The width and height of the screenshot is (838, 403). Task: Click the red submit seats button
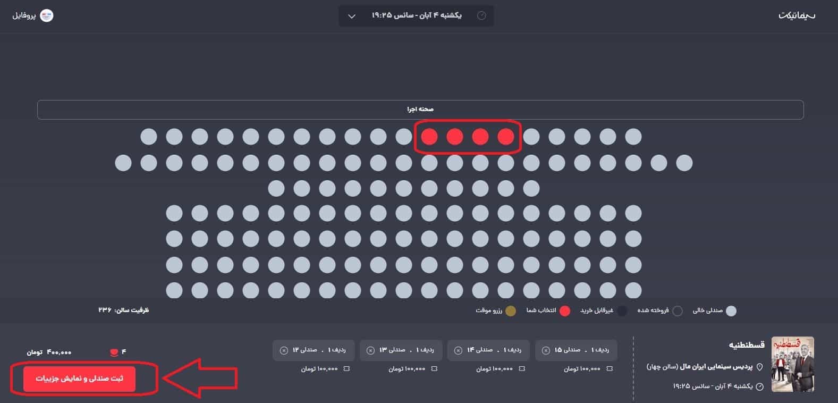(79, 379)
